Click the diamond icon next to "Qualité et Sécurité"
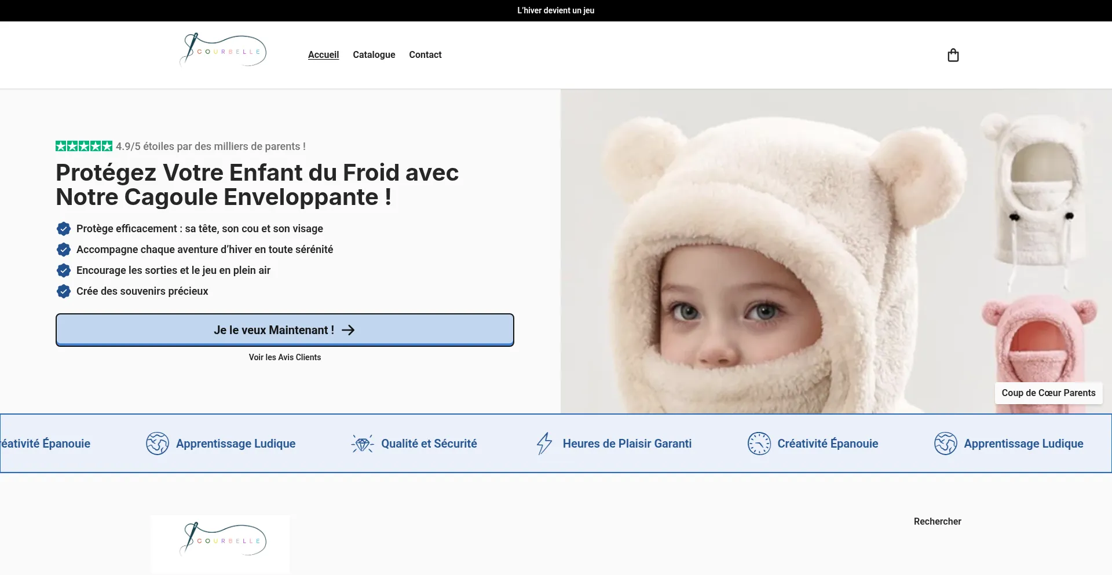Viewport: 1112px width, 575px height. click(x=363, y=443)
